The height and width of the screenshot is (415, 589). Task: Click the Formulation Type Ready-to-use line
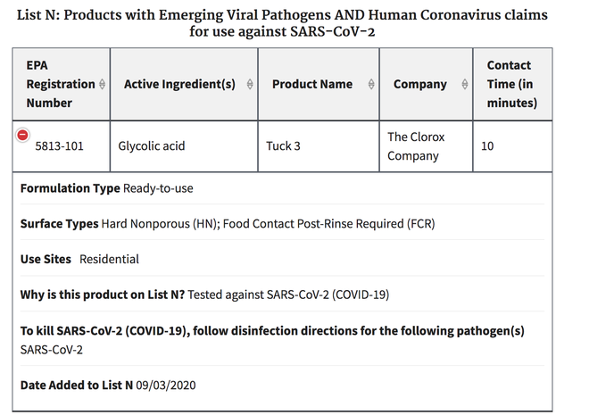point(107,188)
